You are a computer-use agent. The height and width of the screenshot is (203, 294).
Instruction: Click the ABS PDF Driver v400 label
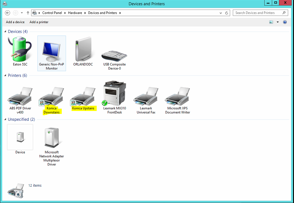pos(20,110)
